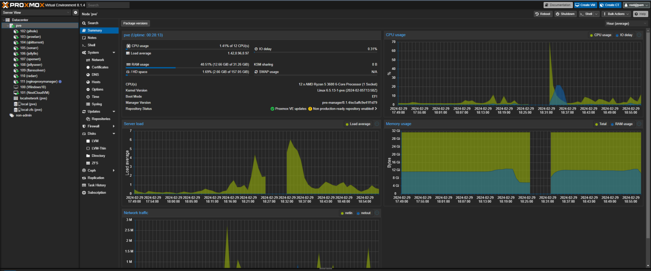
Task: Open the Hour (average) timeframe dropdown
Action: coord(626,24)
